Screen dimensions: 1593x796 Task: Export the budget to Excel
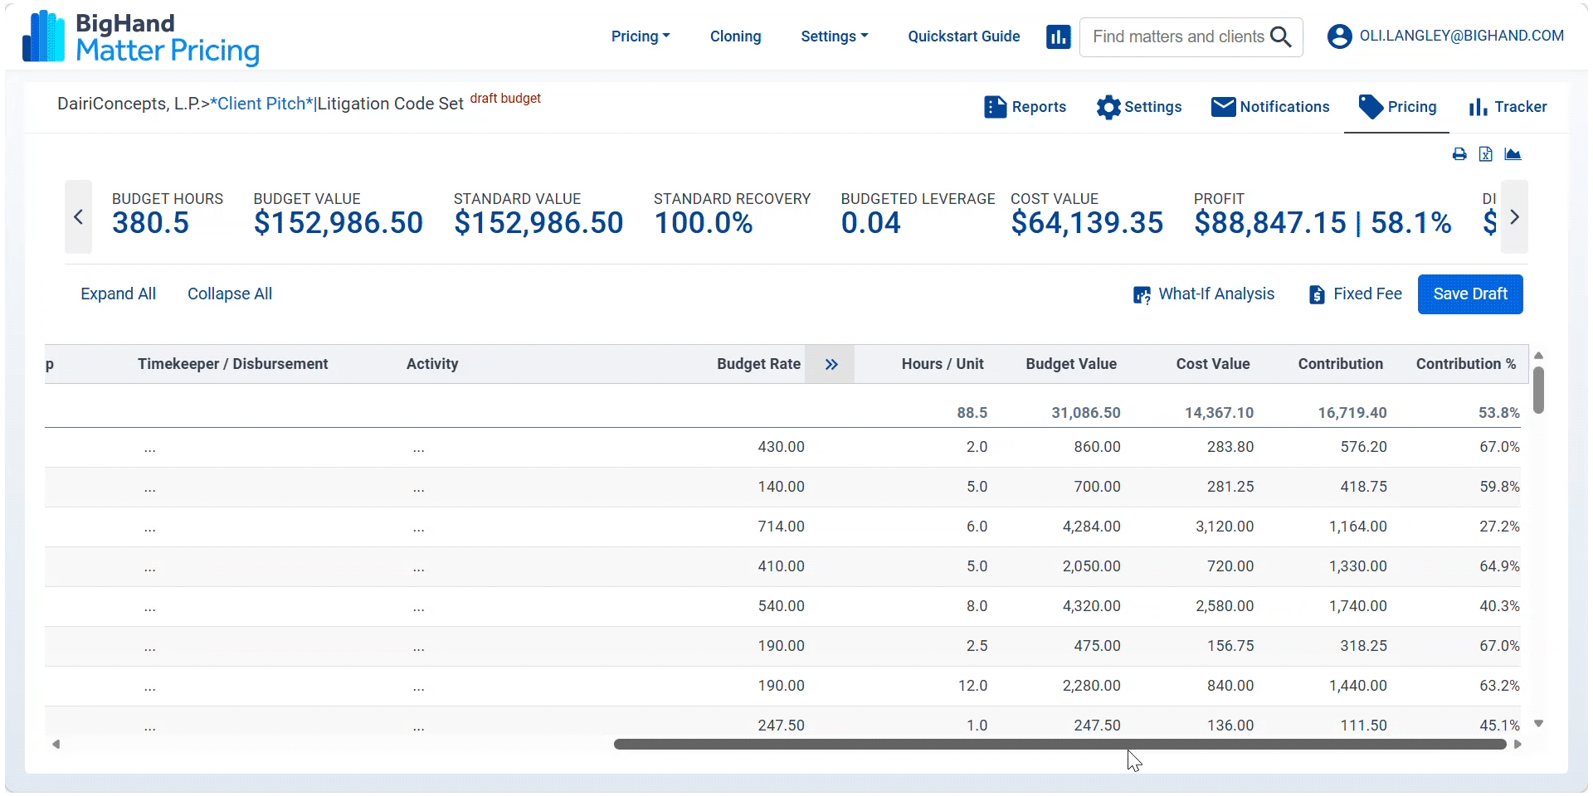click(x=1486, y=154)
